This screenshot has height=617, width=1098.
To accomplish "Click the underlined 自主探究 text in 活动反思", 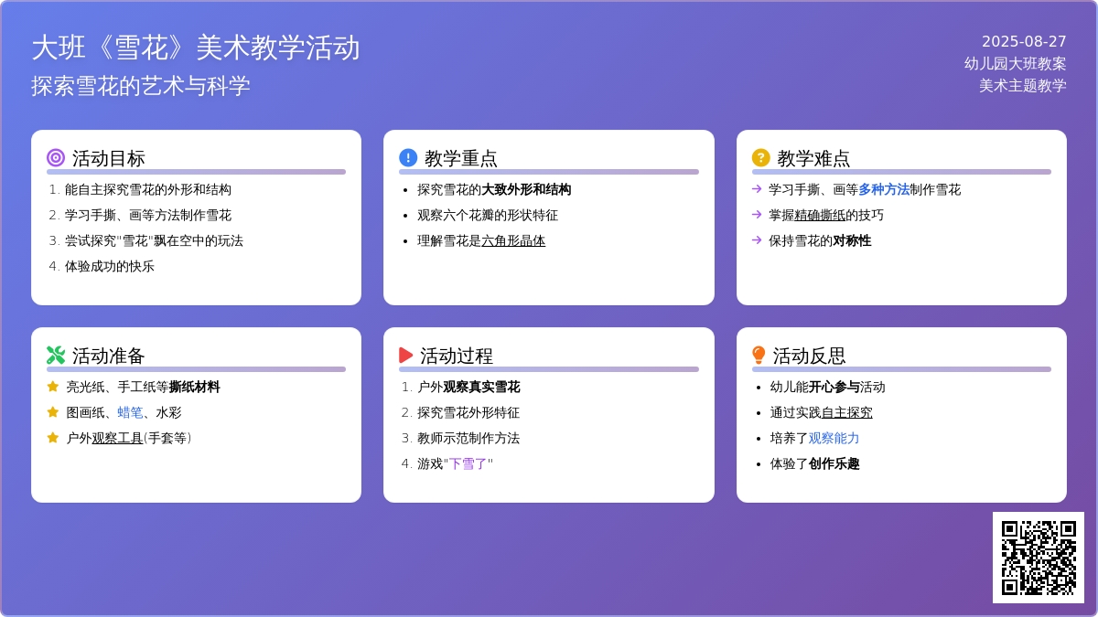I will point(847,412).
